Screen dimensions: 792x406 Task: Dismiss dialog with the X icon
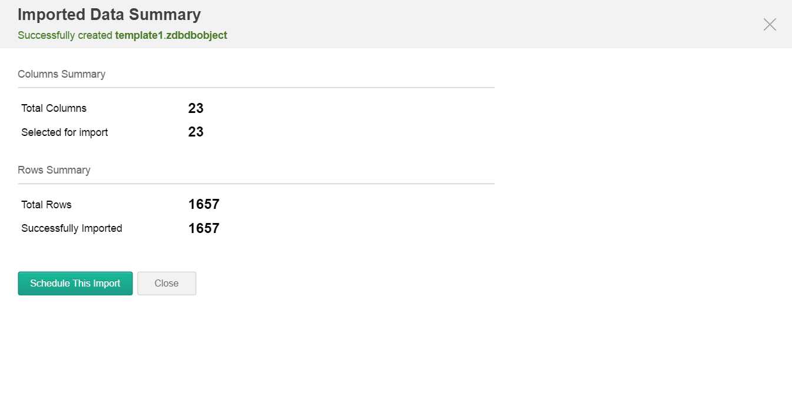click(x=770, y=24)
